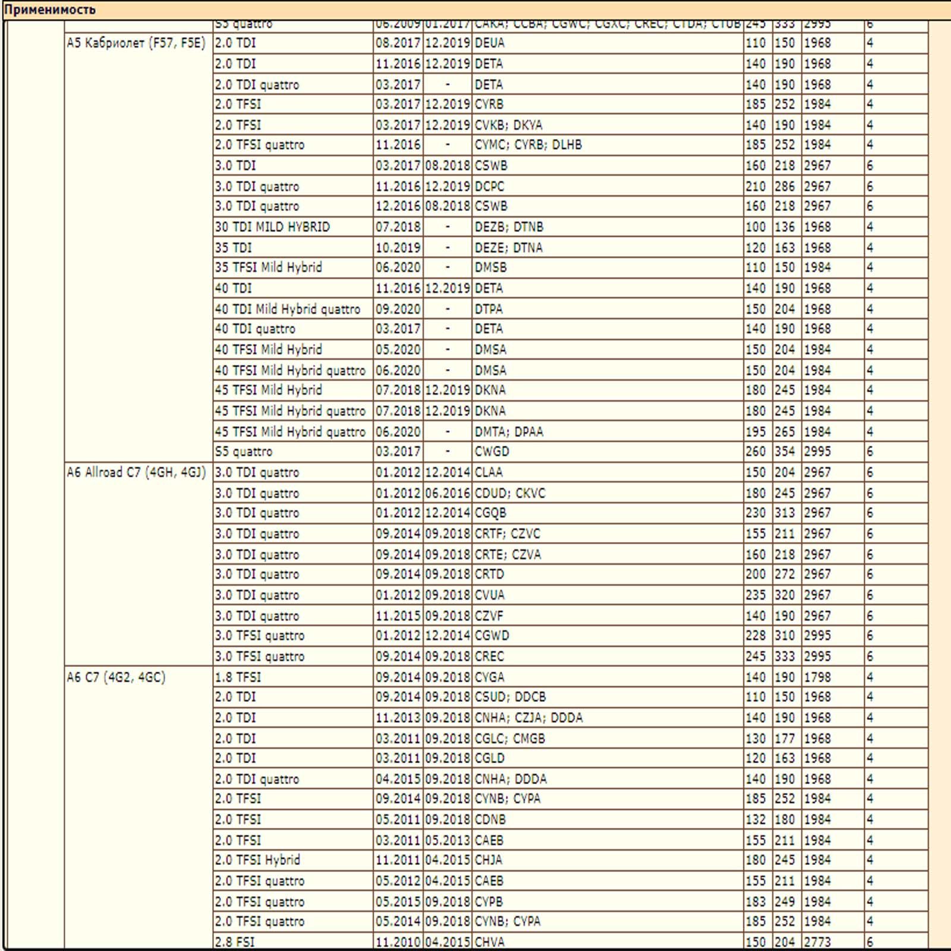Click the 1798 displacement value

pos(817,677)
